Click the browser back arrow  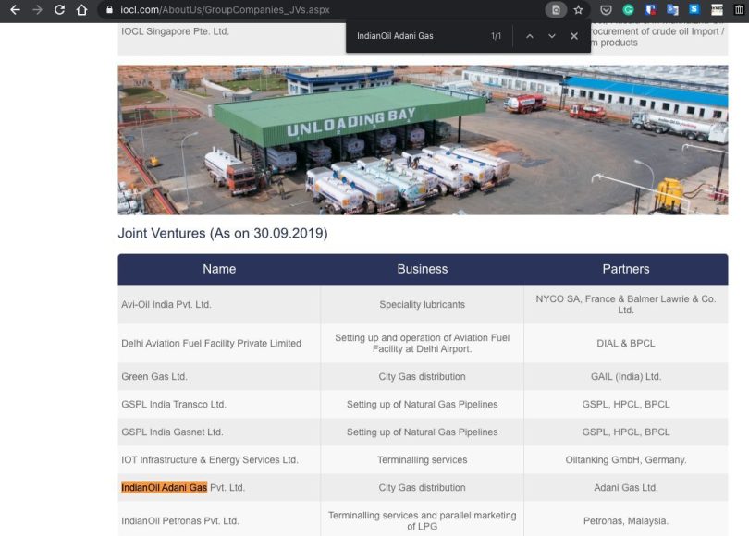click(14, 10)
